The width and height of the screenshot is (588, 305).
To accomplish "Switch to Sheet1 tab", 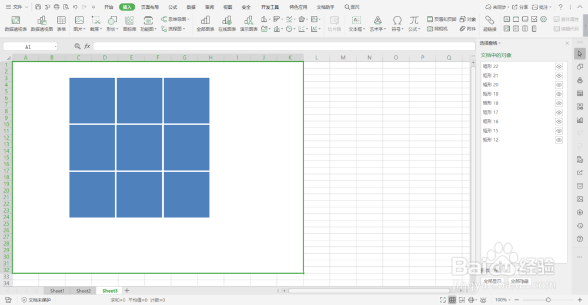I will click(x=57, y=291).
